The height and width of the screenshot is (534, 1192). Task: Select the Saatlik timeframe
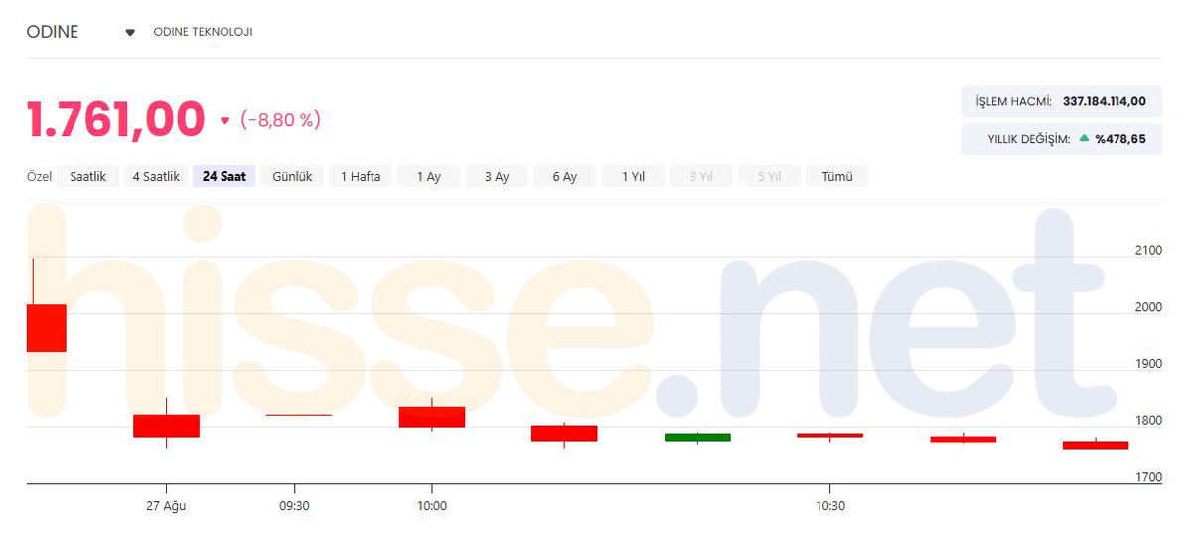click(x=87, y=176)
